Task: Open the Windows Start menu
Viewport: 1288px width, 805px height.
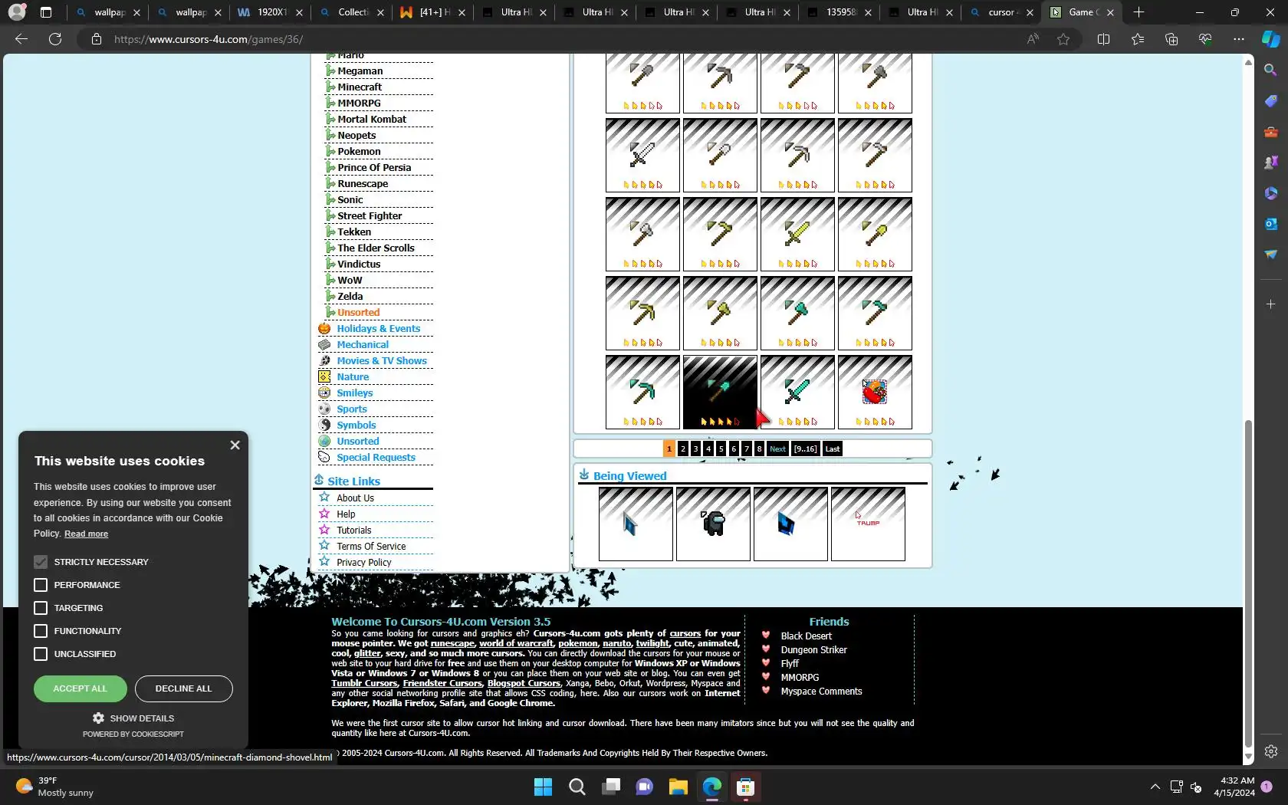Action: (543, 787)
